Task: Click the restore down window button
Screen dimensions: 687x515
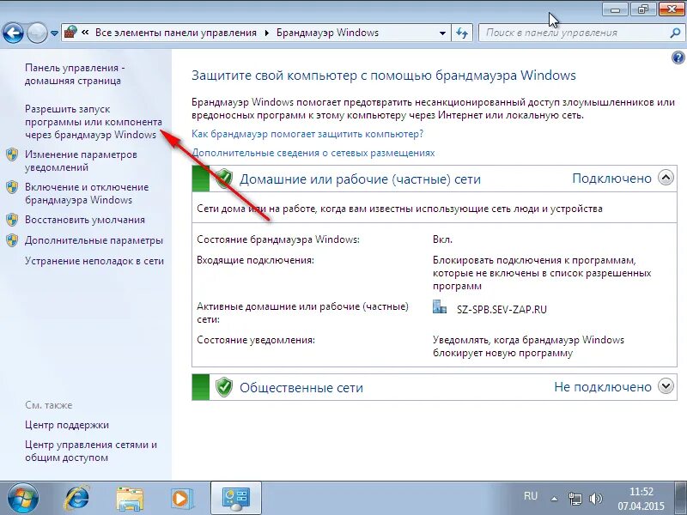Action: tap(642, 9)
